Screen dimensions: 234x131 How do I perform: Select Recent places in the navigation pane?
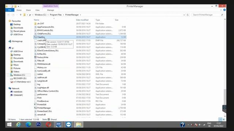[x=19, y=31]
